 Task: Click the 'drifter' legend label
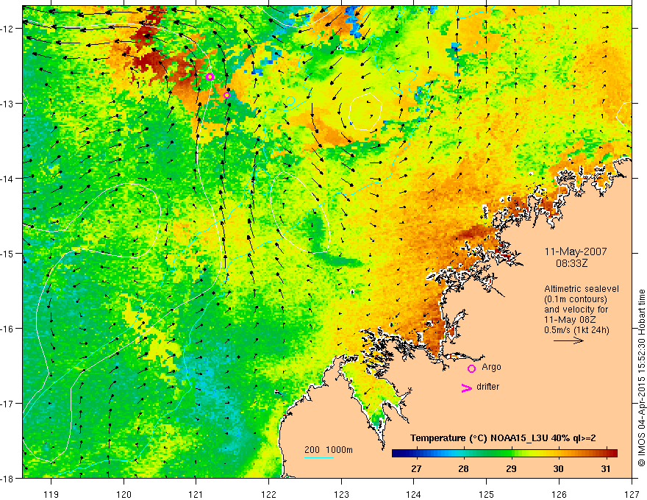click(x=487, y=387)
